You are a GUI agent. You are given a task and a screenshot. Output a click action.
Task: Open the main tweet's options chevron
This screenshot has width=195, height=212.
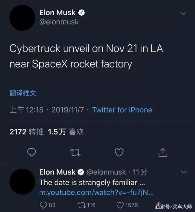click(184, 14)
